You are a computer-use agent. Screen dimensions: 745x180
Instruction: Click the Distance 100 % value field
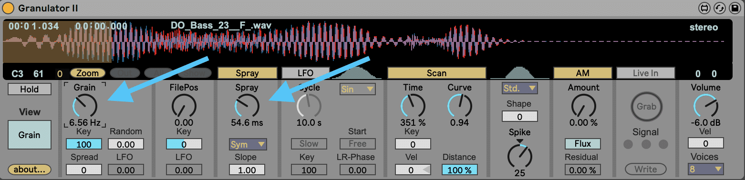click(x=460, y=170)
